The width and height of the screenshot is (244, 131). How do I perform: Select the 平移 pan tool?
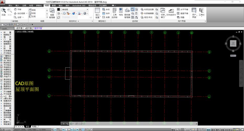(x=17, y=10)
